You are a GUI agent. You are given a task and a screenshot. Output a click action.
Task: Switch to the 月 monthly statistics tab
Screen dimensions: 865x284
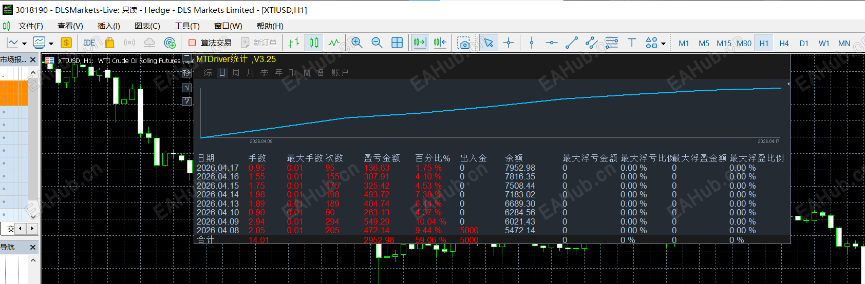pos(250,73)
